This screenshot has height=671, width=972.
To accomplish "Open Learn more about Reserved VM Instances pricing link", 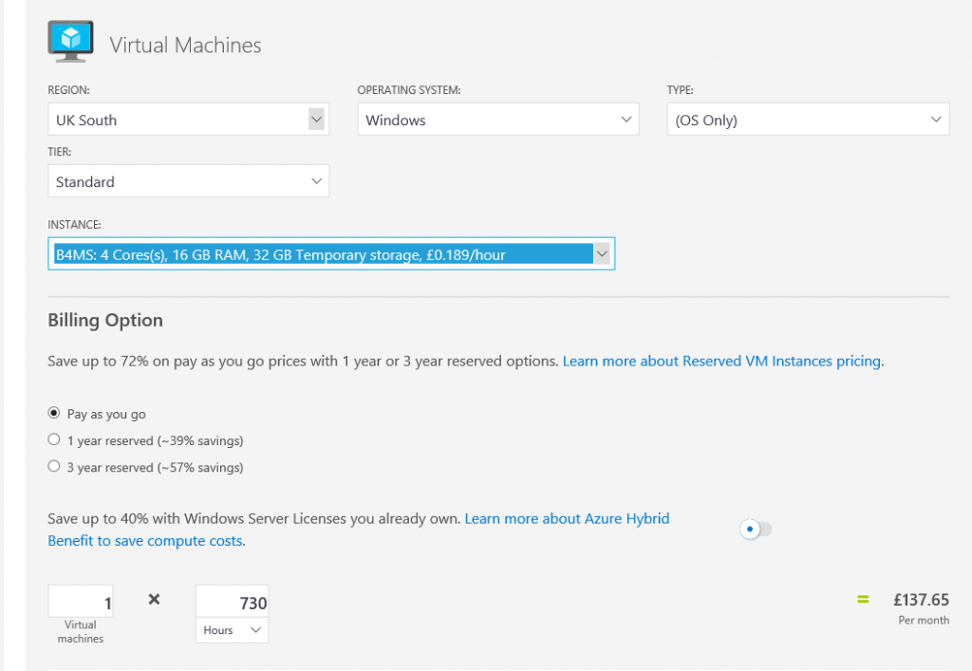I will click(721, 362).
